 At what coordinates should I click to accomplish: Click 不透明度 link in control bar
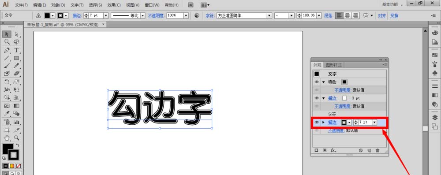(x=156, y=16)
